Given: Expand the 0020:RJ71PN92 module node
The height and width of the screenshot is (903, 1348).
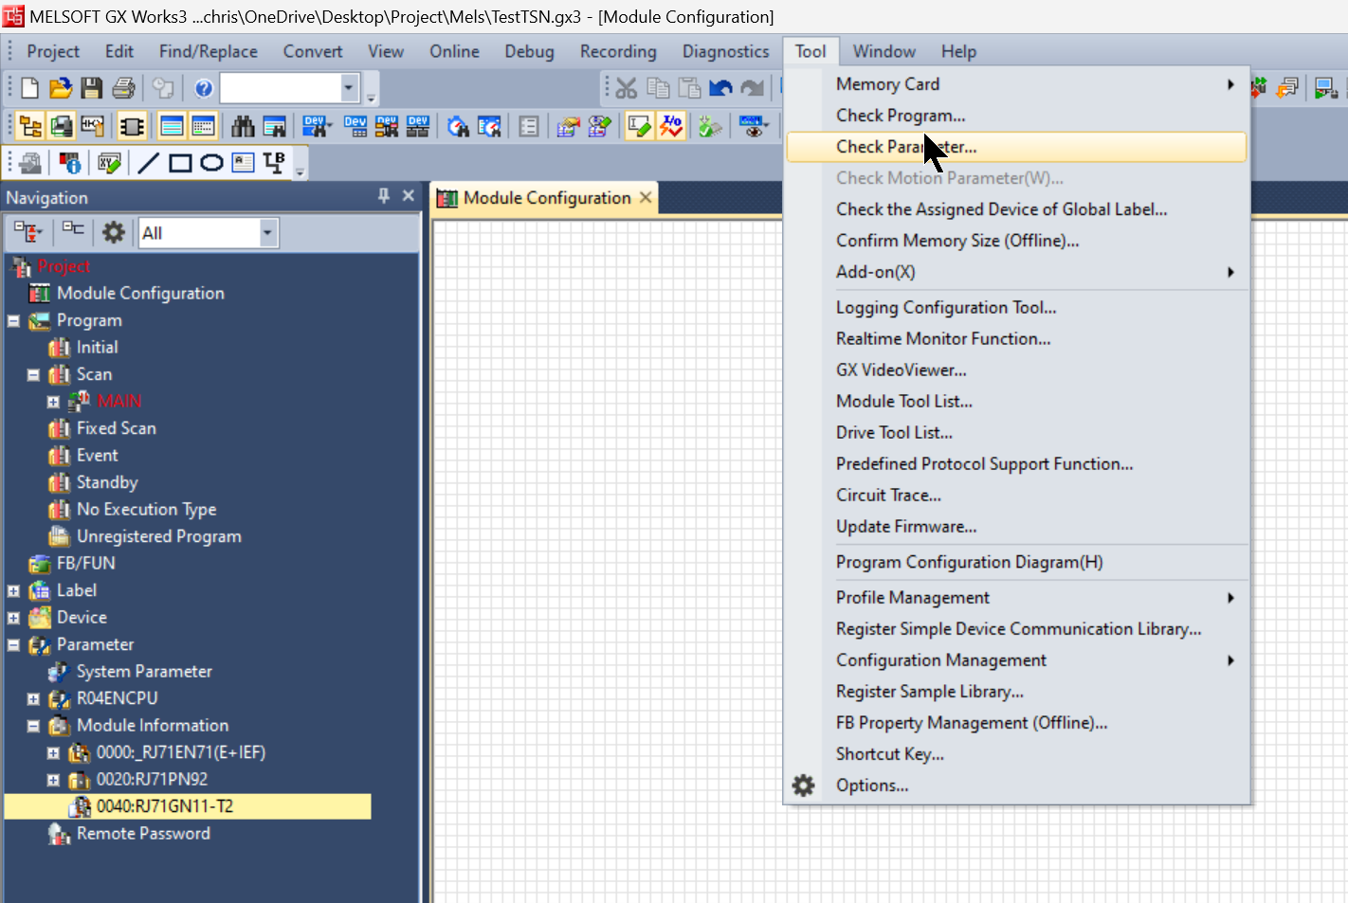Looking at the screenshot, I should coord(53,781).
